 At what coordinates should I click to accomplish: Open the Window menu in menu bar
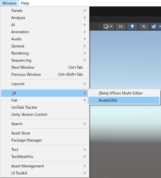coord(9,3)
